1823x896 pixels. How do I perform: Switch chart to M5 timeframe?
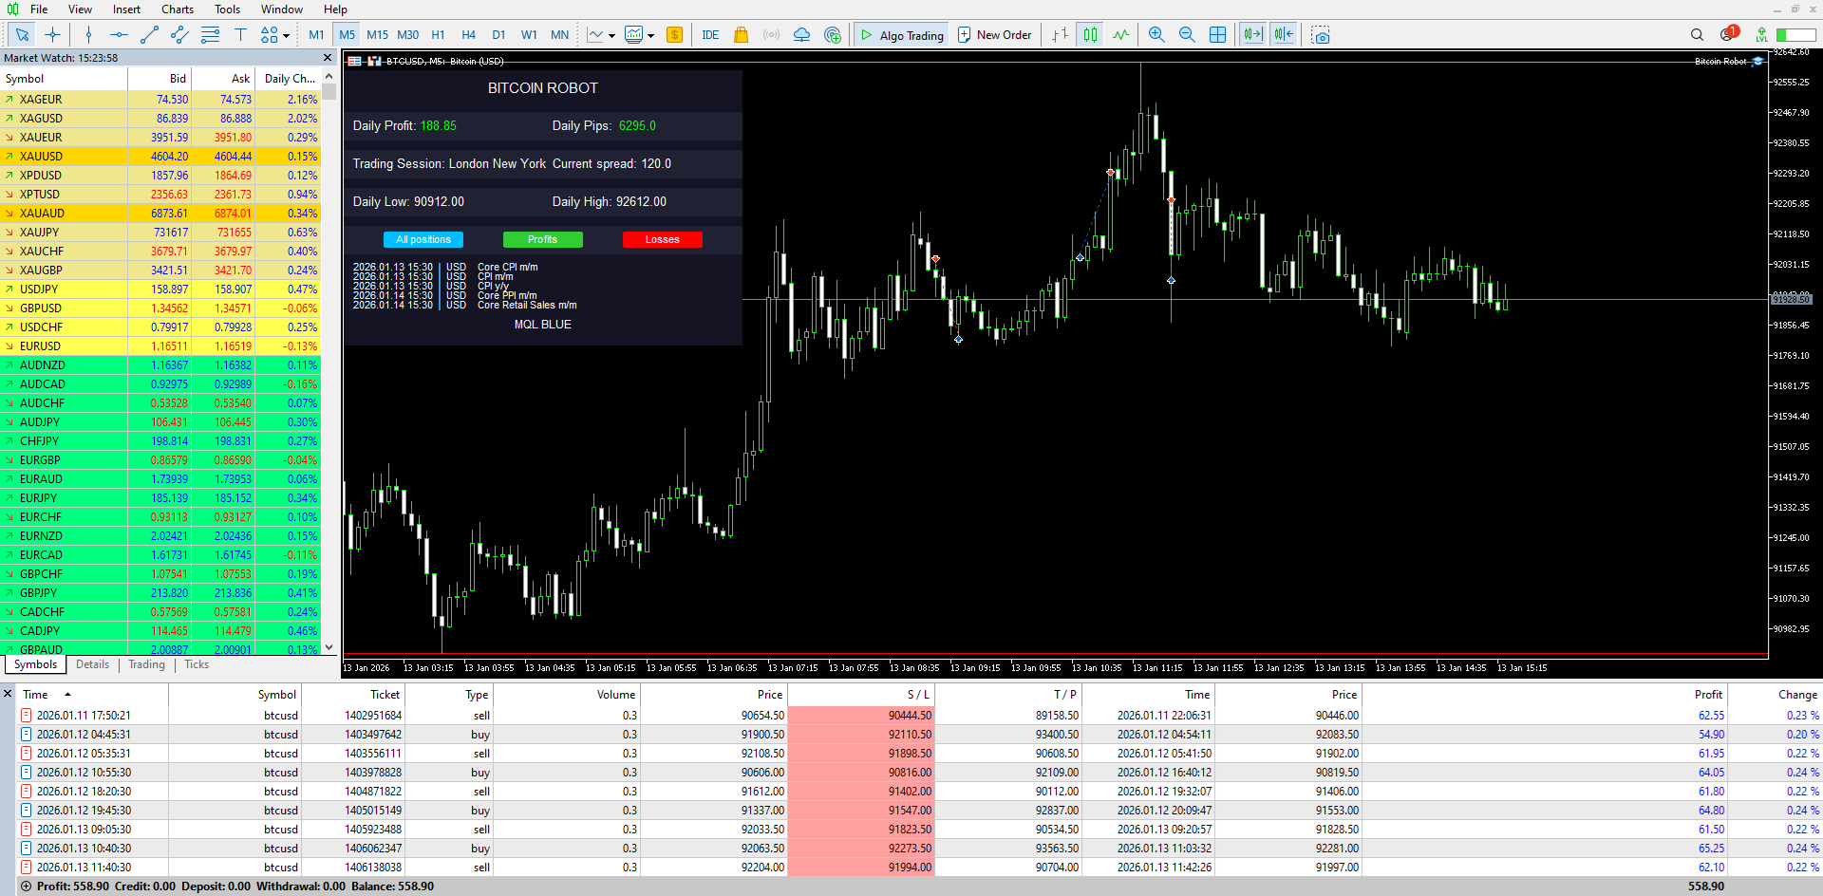pos(347,35)
